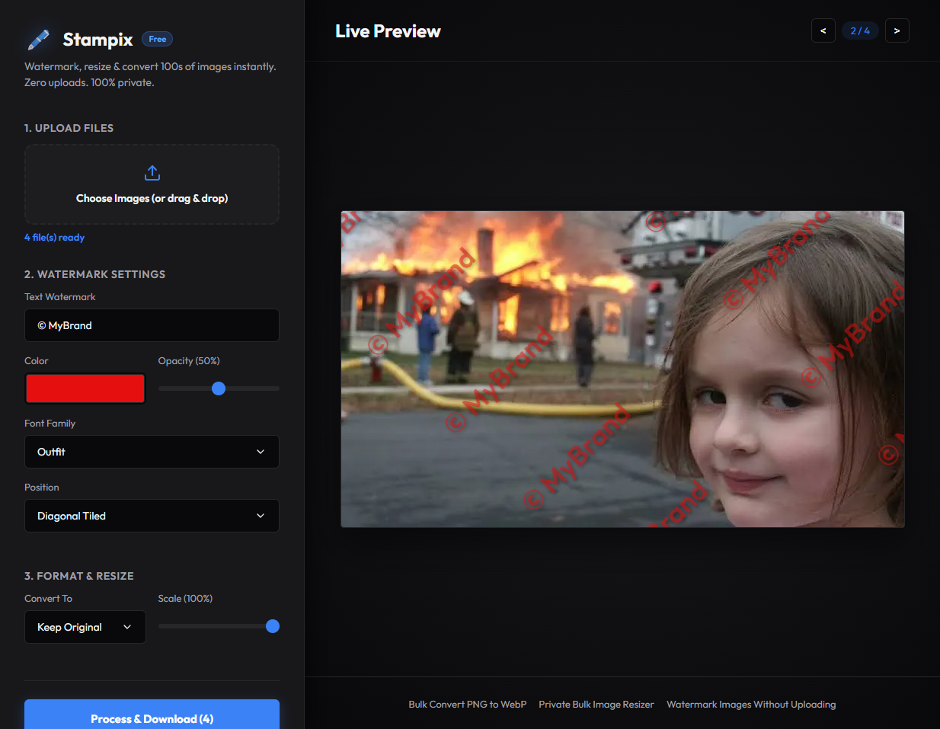The width and height of the screenshot is (940, 729).
Task: Click the Free badge next to Stampix
Action: click(x=157, y=39)
